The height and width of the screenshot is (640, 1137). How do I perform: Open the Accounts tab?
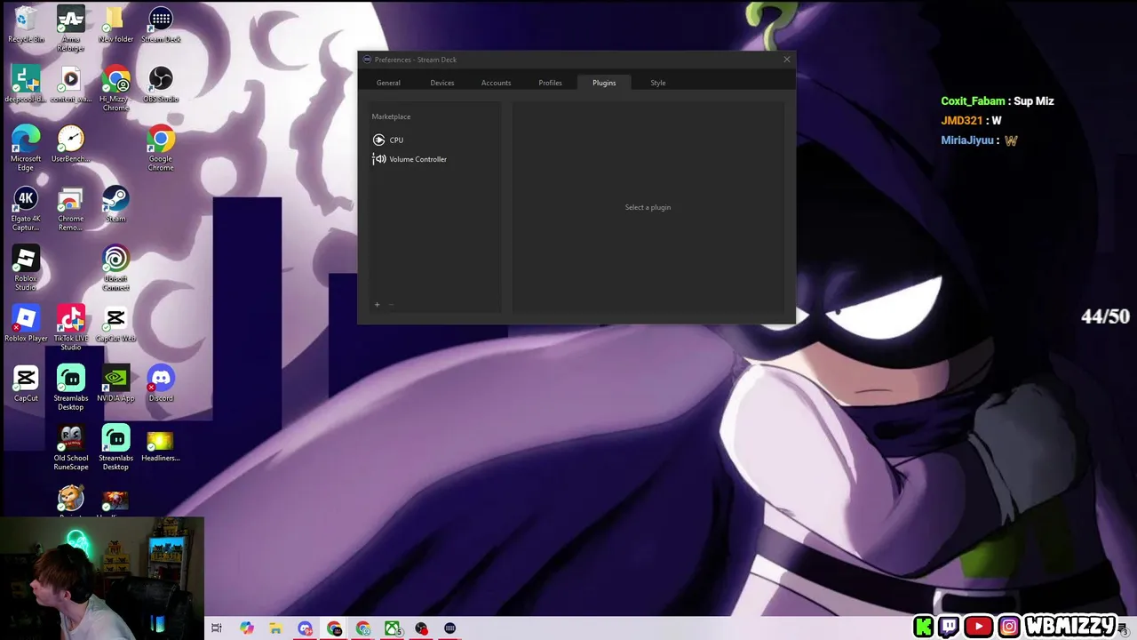pyautogui.click(x=496, y=83)
